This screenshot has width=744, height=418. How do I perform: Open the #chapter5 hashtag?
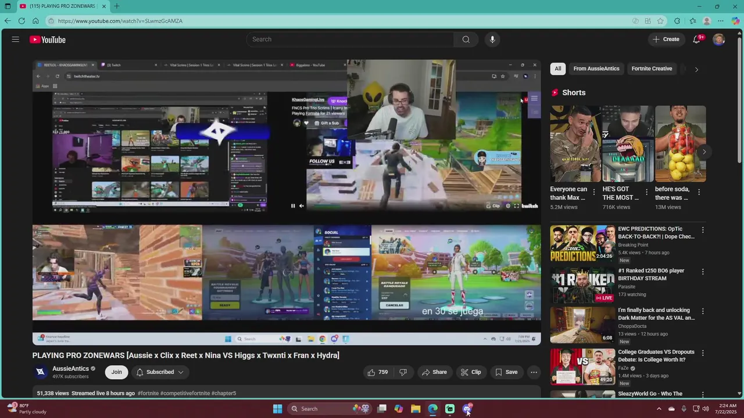tap(224, 394)
